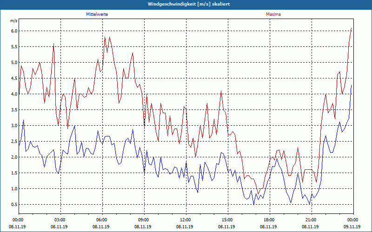Click the '09:00' time label
This screenshot has height=232, width=372.
pos(143,220)
